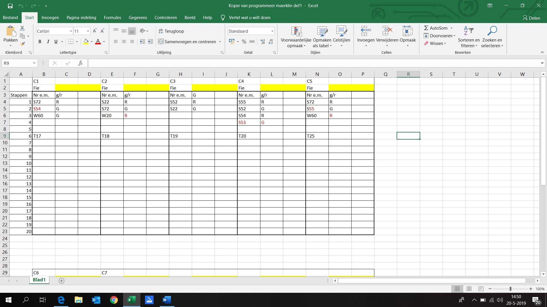
Task: Click the Plakken paste icon
Action: pyautogui.click(x=11, y=31)
